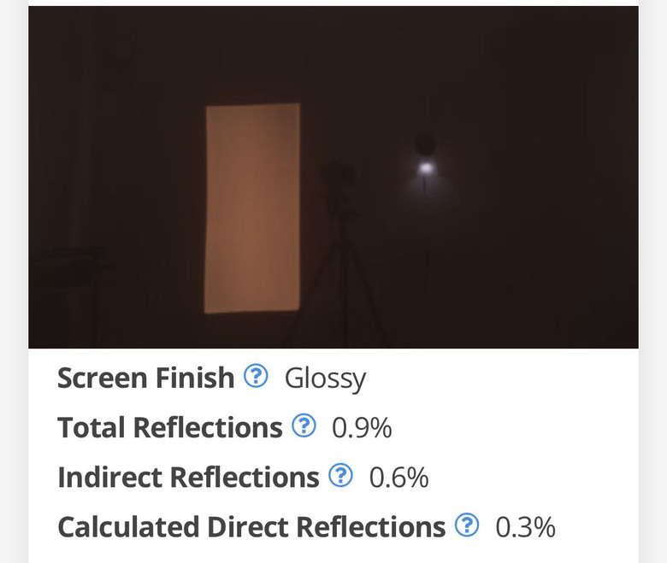The height and width of the screenshot is (563, 667).
Task: Click the Glossy screen finish value
Action: [x=325, y=379]
